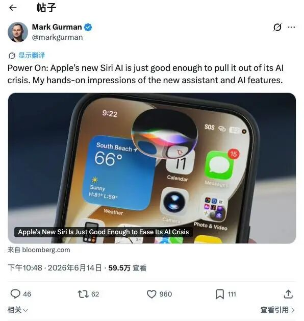Screen dimensions: 304x321
Task: Share the post using upload icon
Action: click(x=288, y=294)
